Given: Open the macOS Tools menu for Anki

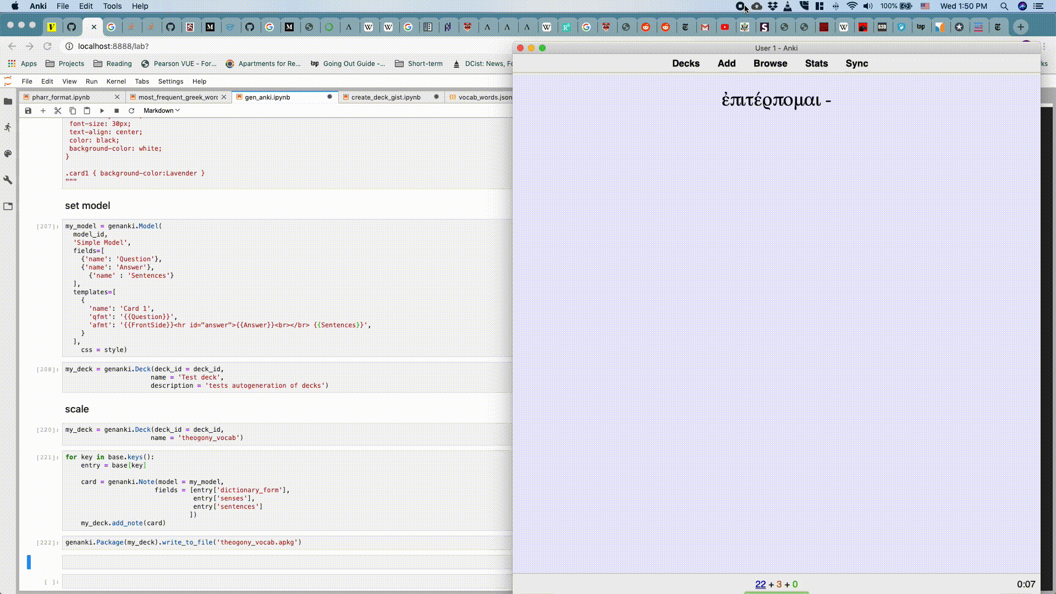Looking at the screenshot, I should [112, 6].
